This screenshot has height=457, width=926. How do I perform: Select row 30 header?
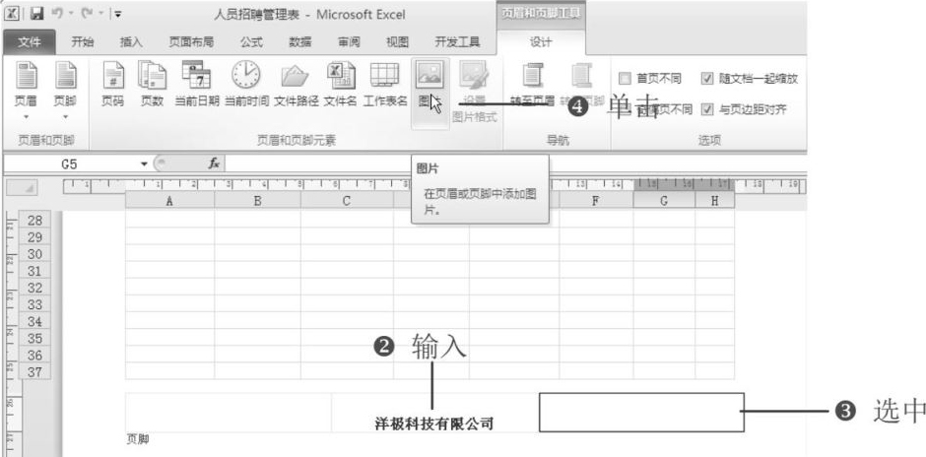[34, 254]
